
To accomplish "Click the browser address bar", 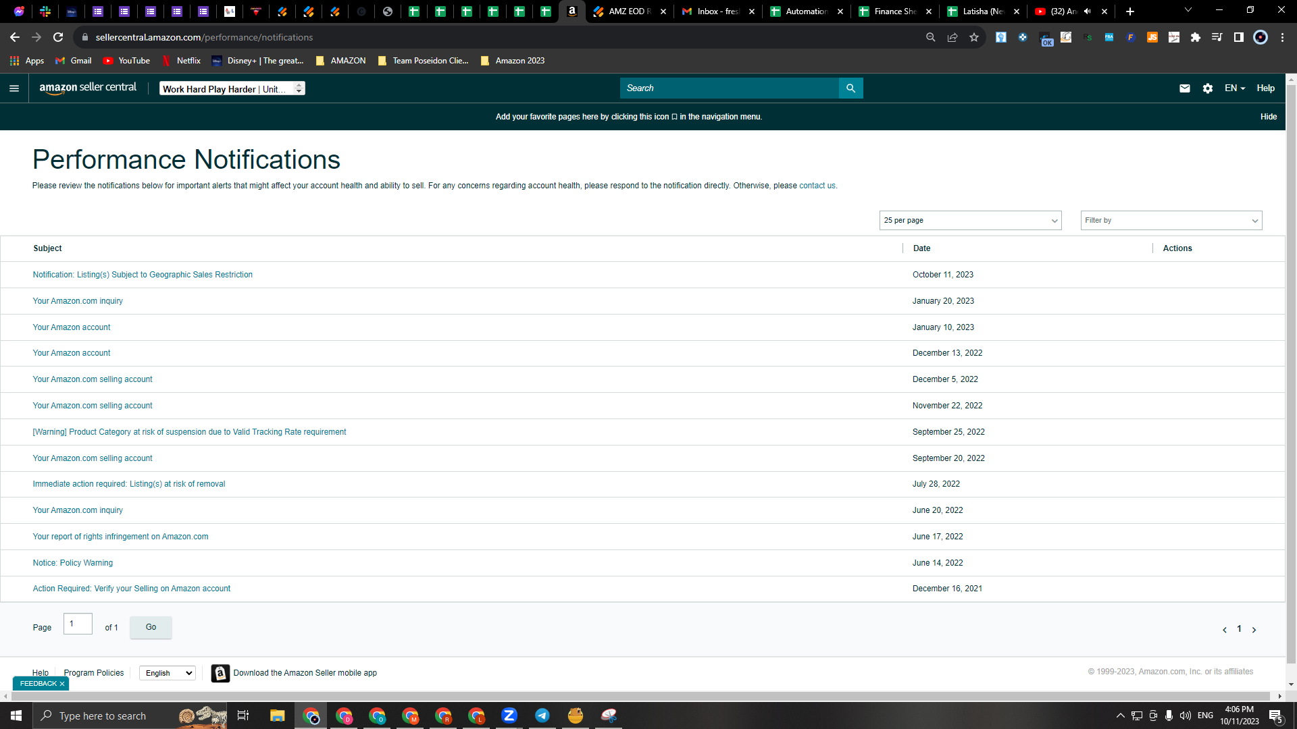I will pos(500,38).
